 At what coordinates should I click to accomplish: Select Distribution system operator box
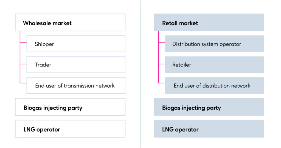tap(214, 44)
